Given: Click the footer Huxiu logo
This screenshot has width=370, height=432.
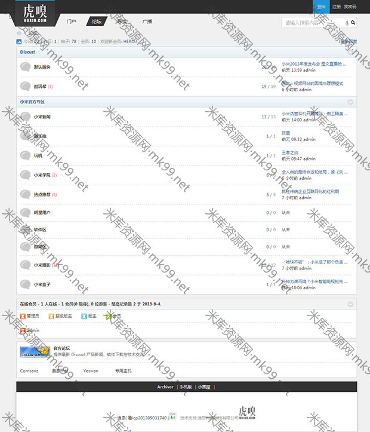Looking at the screenshot, I should (247, 412).
